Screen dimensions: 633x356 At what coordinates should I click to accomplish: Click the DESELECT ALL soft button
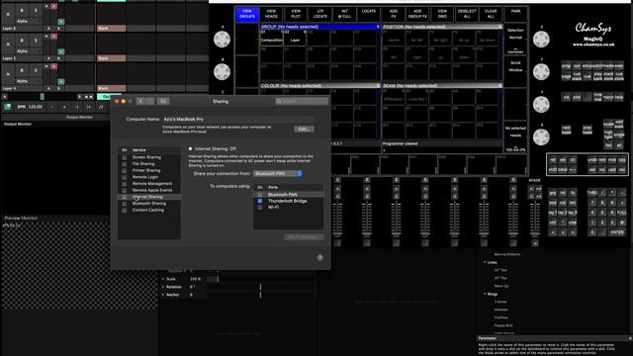[x=467, y=14]
